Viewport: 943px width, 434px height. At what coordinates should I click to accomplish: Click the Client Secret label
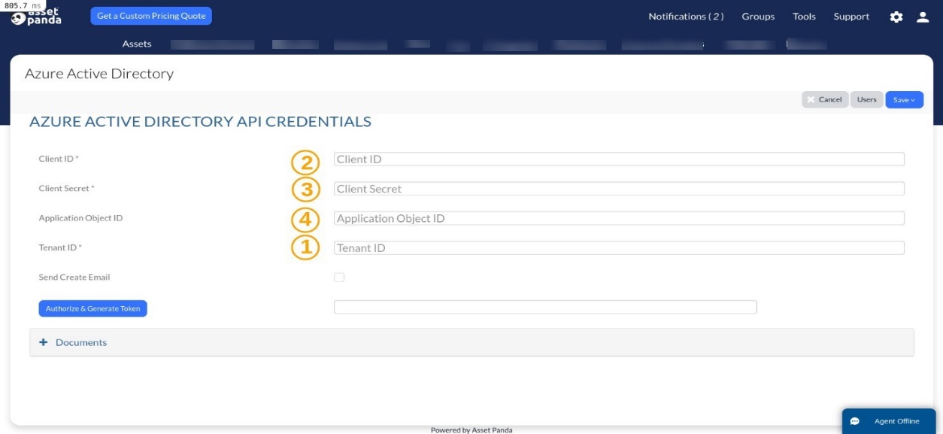[x=67, y=189]
